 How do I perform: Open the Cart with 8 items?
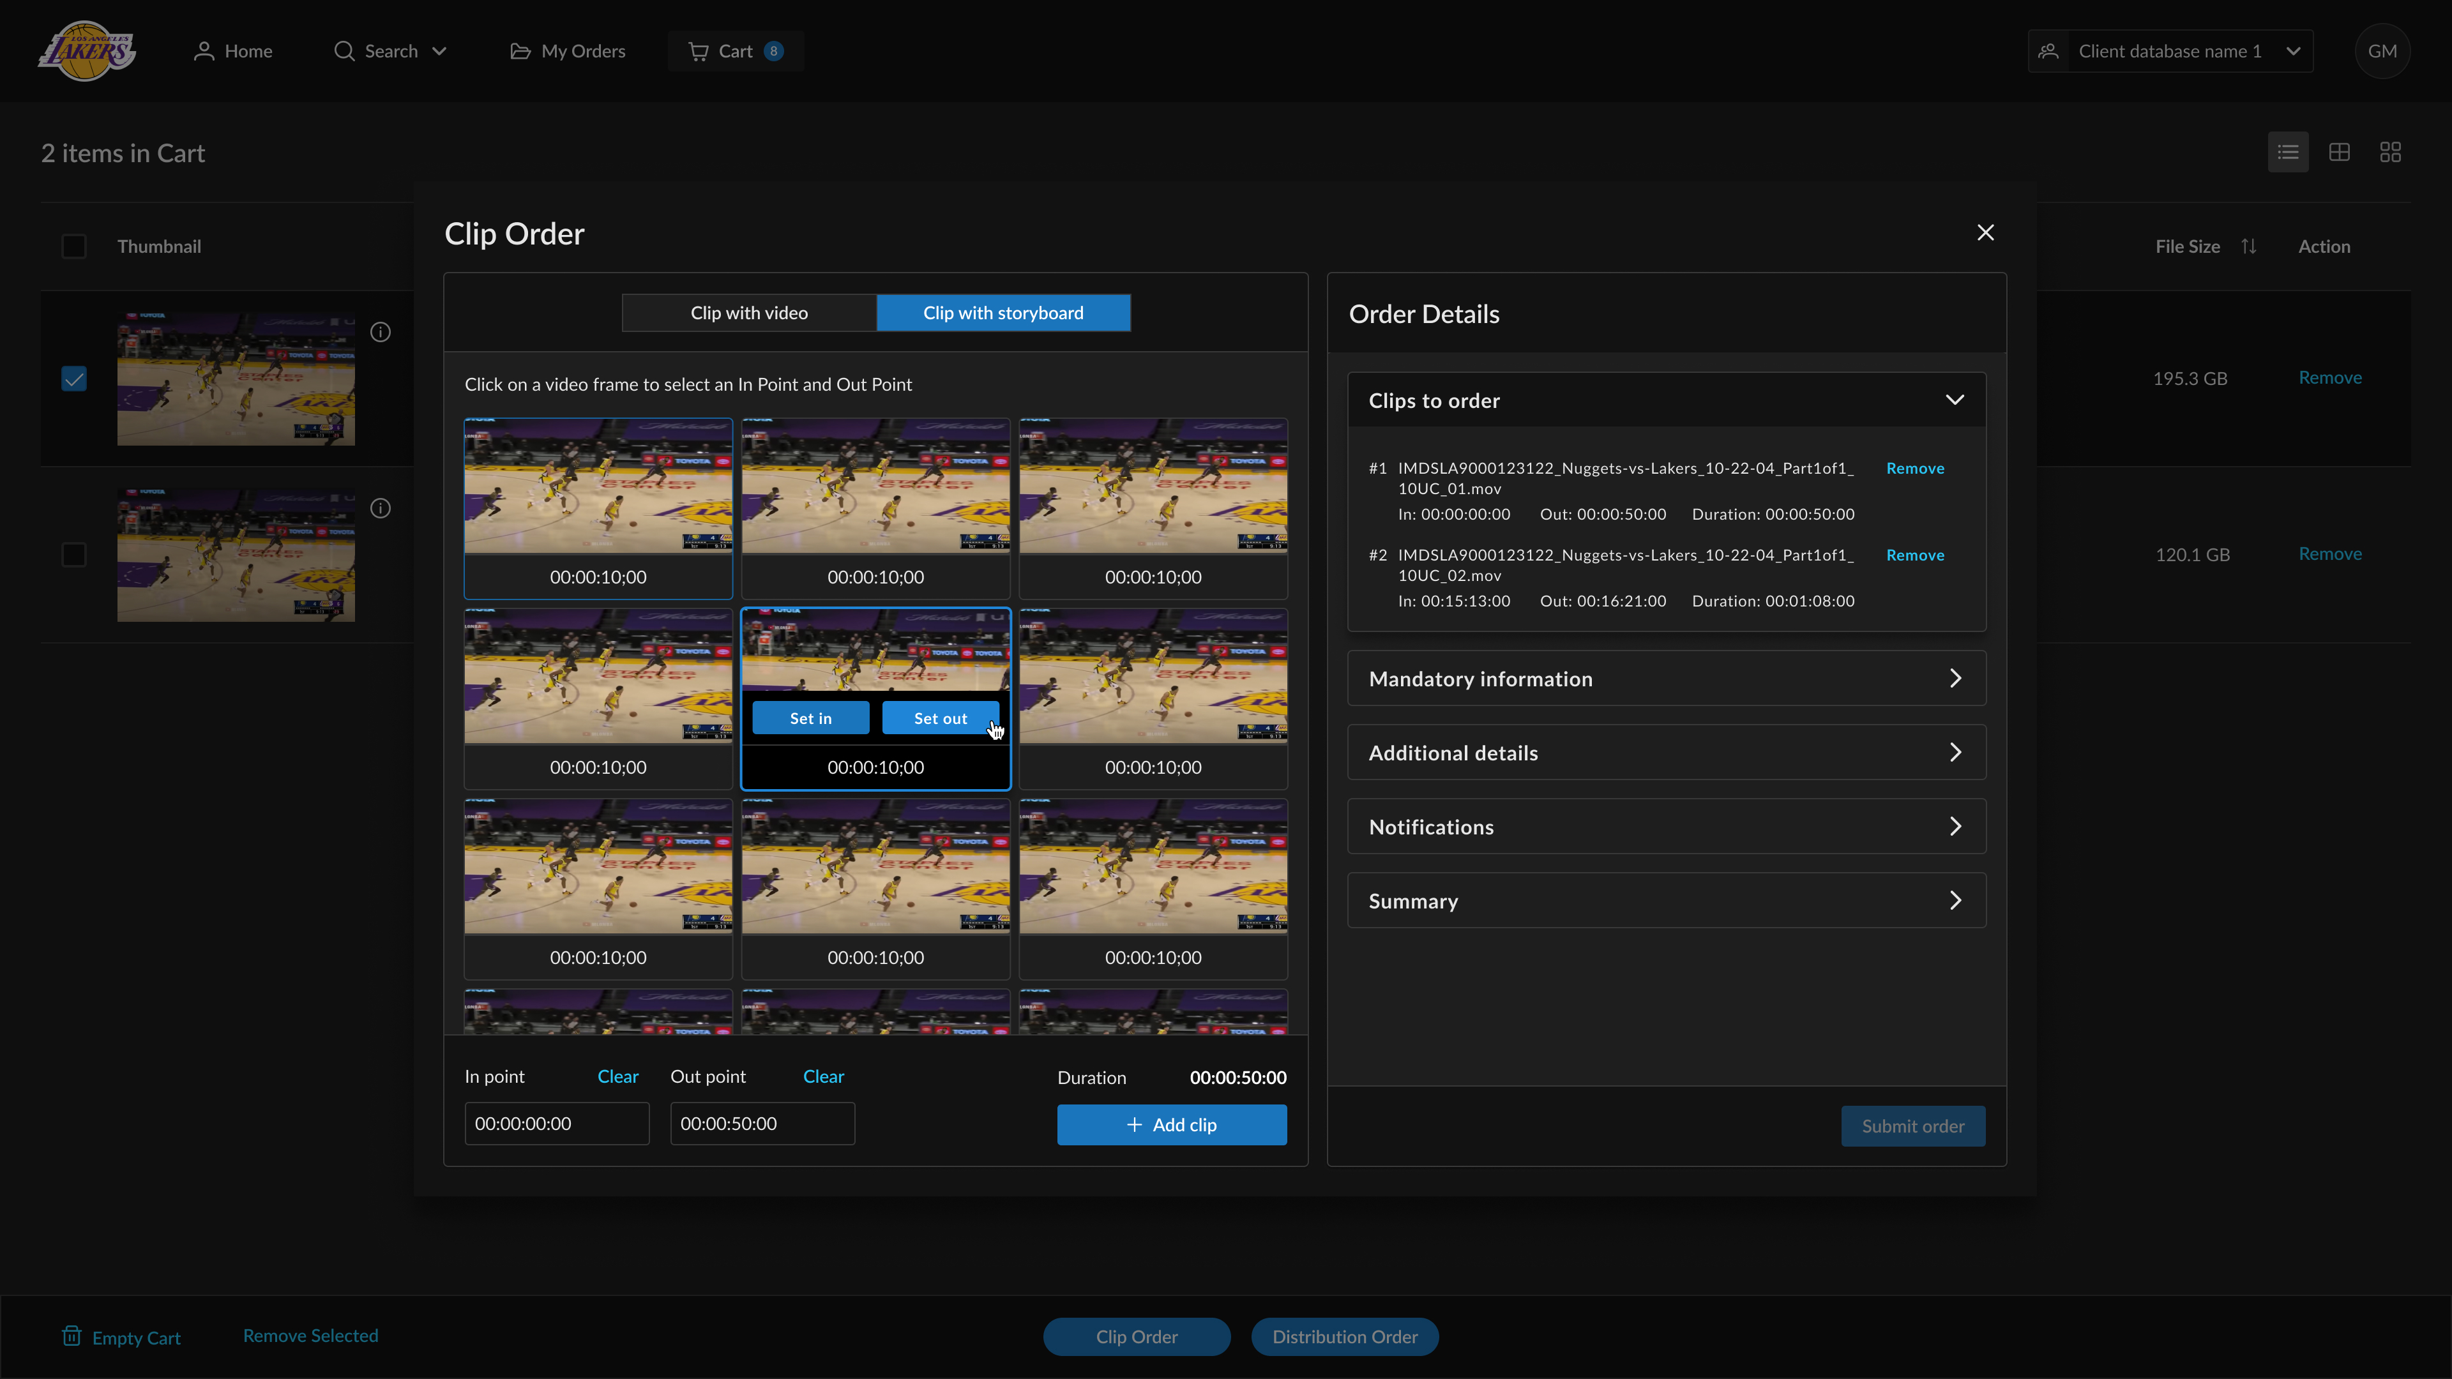(736, 51)
